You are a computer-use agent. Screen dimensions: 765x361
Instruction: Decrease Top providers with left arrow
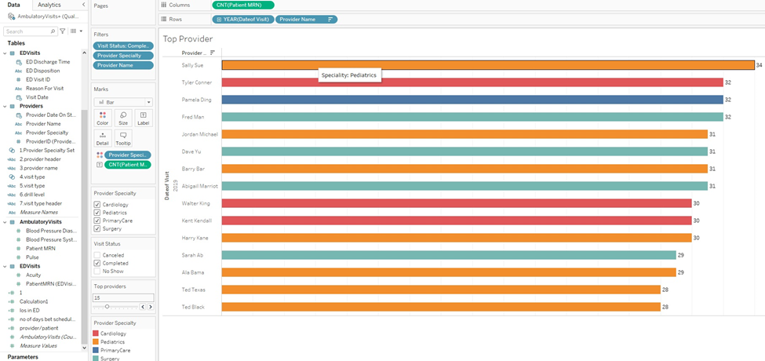coord(143,307)
